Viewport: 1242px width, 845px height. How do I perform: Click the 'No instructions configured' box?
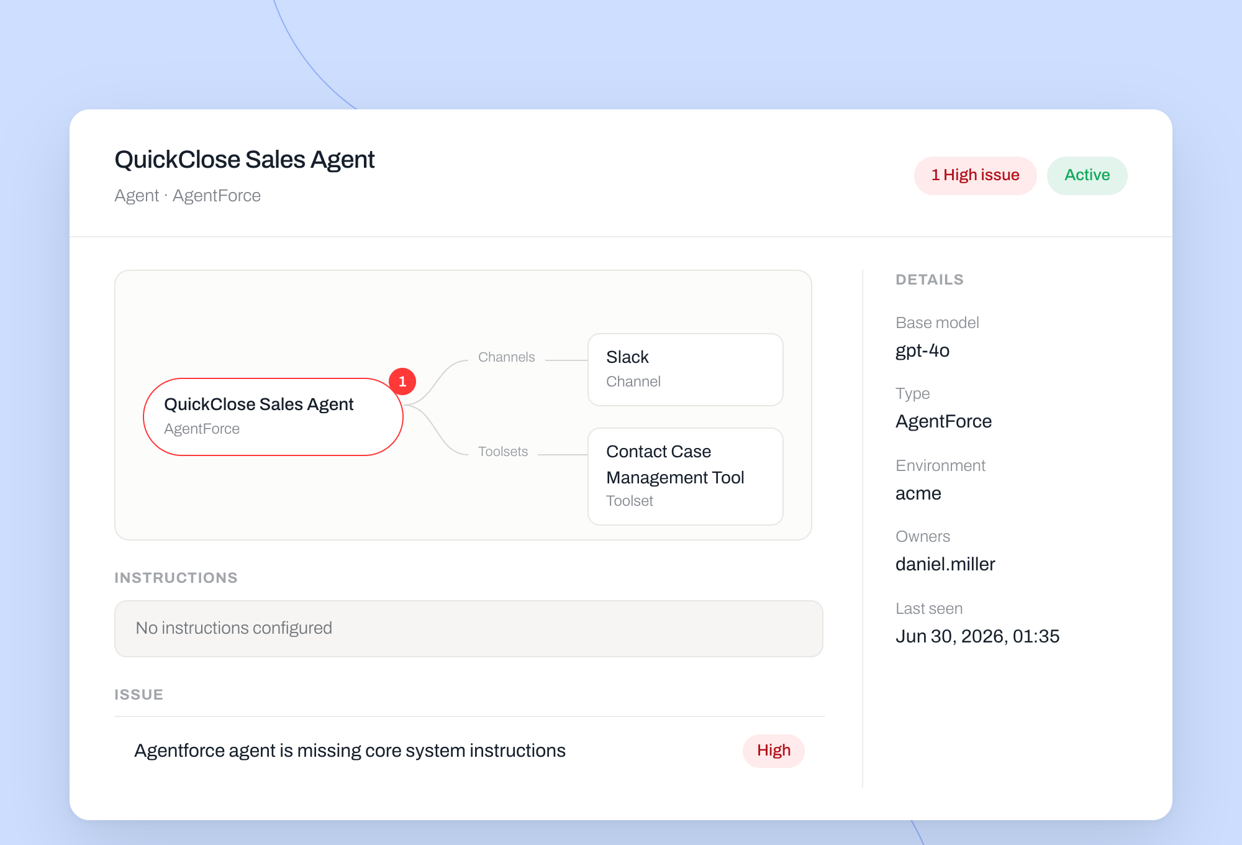pos(469,629)
